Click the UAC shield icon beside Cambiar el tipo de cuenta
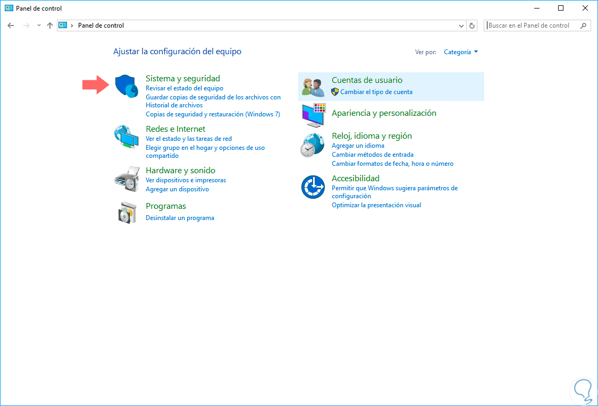 [x=335, y=91]
